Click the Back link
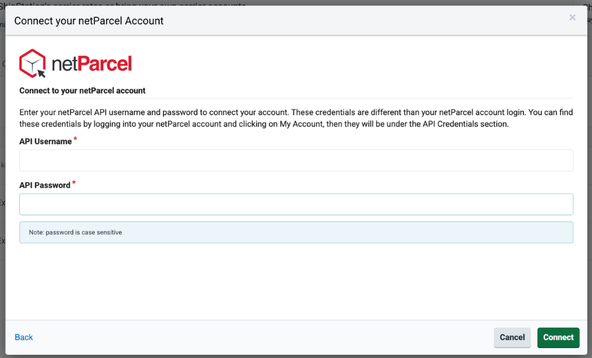 (24, 337)
